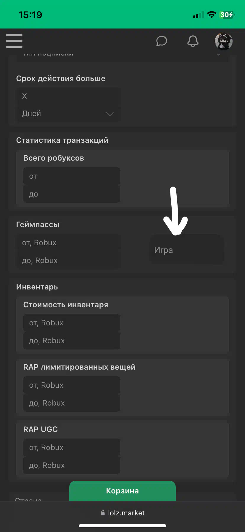This screenshot has width=245, height=532.
Task: Focus Всего робуксов 'до' field
Action: [72, 194]
